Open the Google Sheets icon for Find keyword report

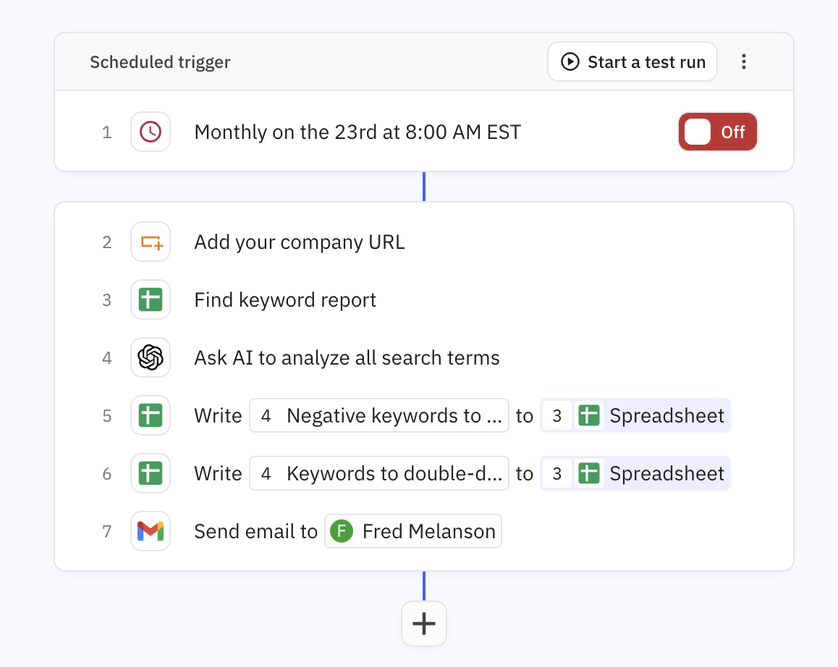150,299
